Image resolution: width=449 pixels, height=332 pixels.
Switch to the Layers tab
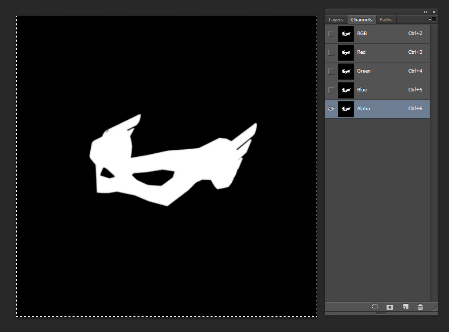click(336, 19)
